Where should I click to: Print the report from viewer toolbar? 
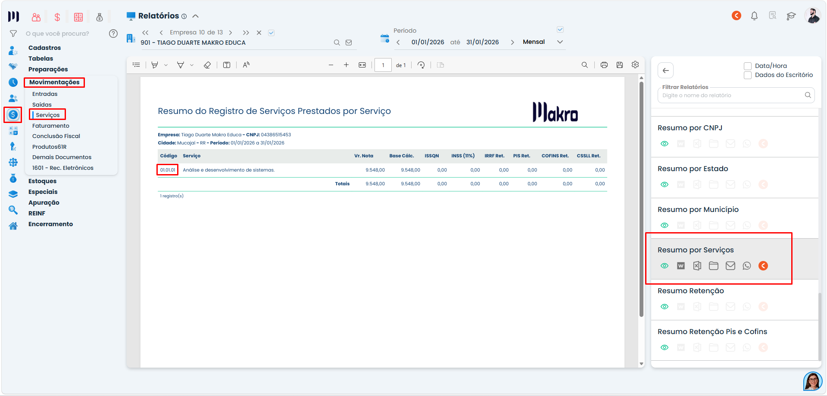click(x=604, y=65)
